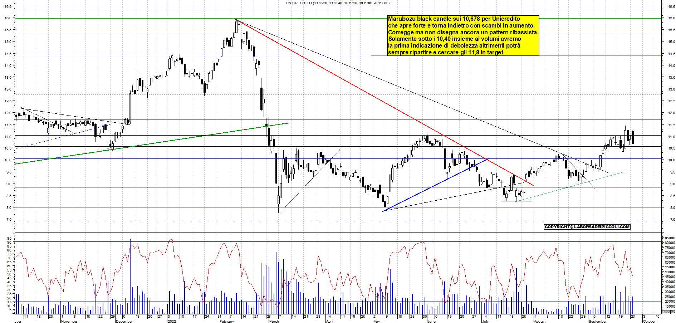Click the 50000 volume label on right axis
Image resolution: width=676 pixels, height=323 pixels.
670,272
